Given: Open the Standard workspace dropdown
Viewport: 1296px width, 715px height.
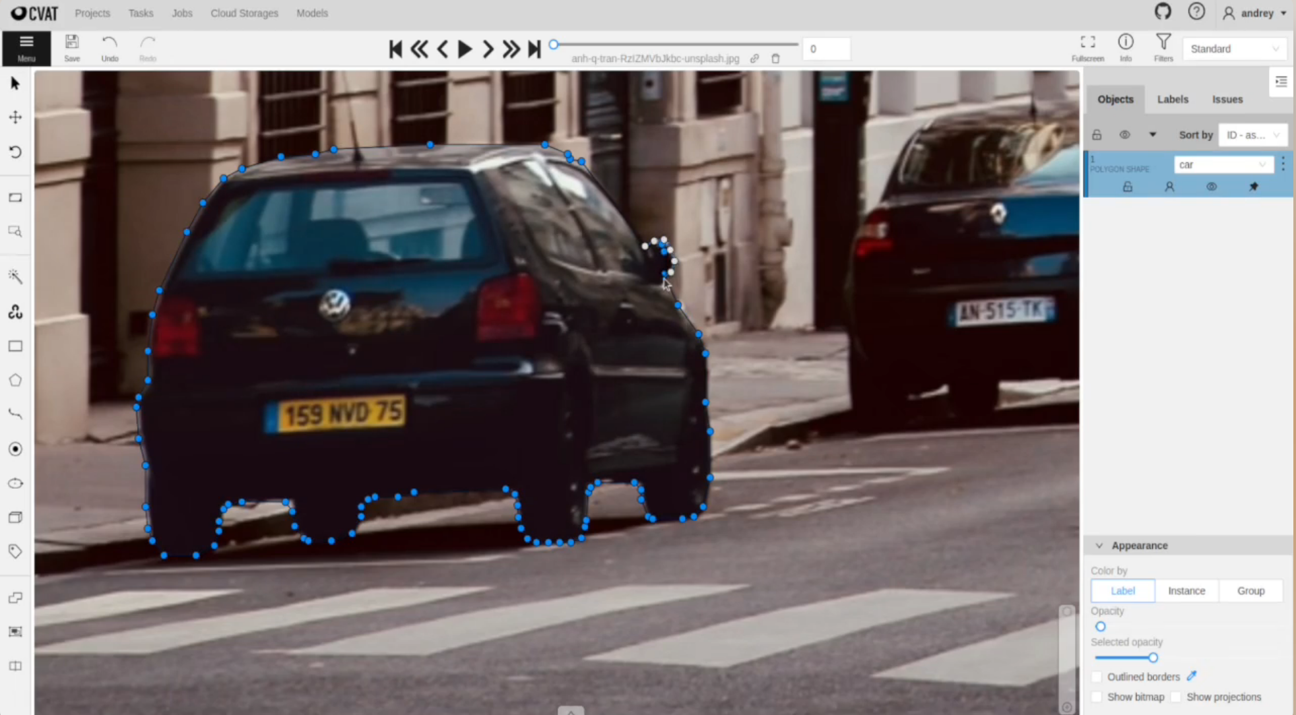Looking at the screenshot, I should click(x=1234, y=49).
